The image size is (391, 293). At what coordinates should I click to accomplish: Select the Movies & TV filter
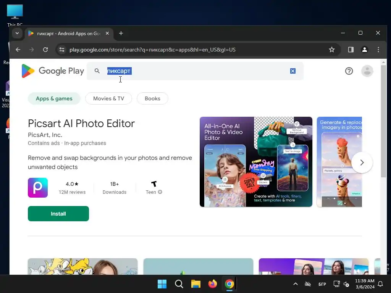tap(108, 99)
